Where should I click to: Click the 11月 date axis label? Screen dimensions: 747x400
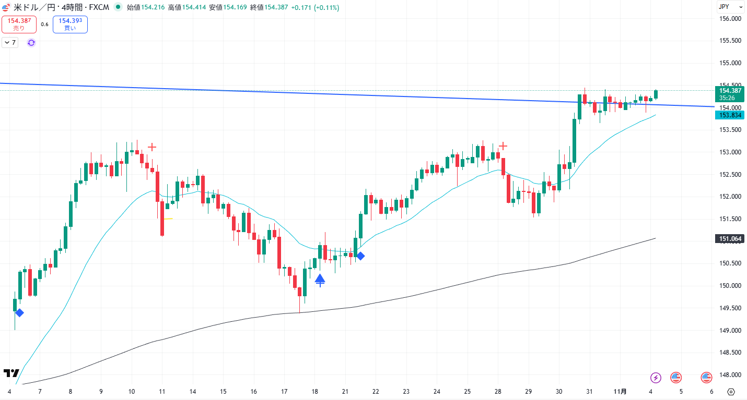[619, 392]
